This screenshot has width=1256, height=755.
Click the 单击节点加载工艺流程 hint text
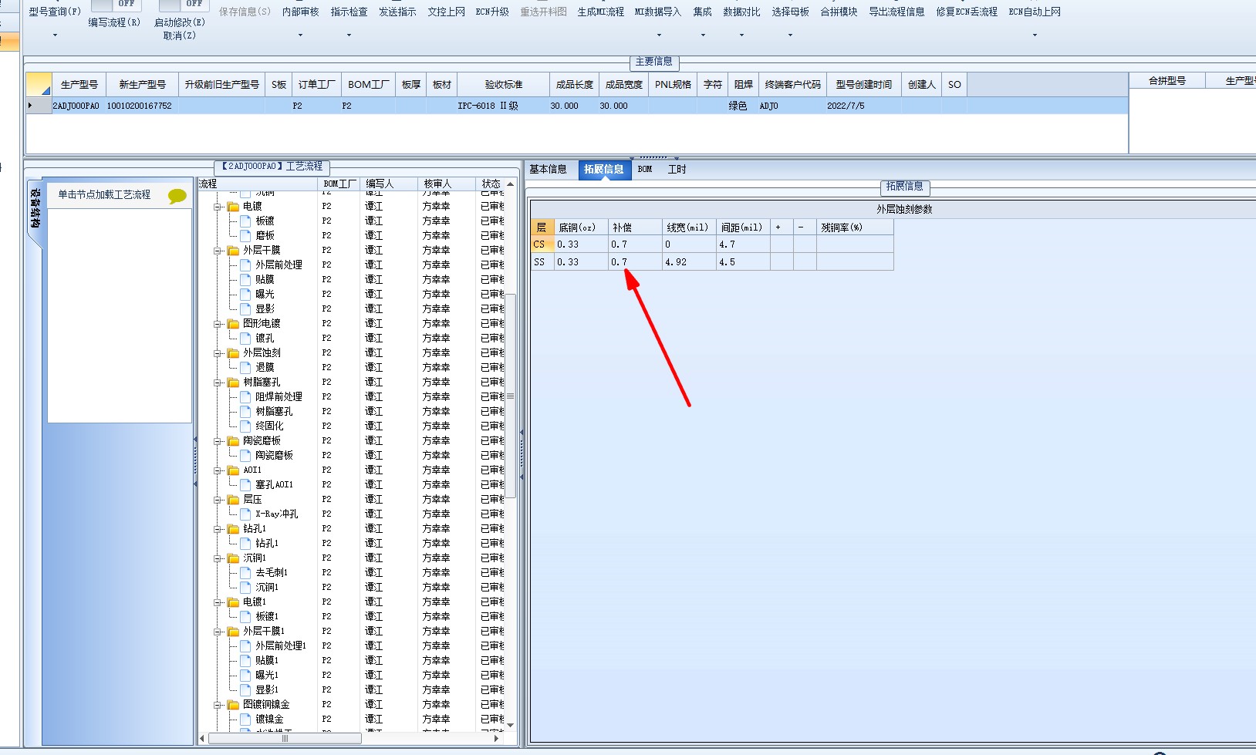104,195
